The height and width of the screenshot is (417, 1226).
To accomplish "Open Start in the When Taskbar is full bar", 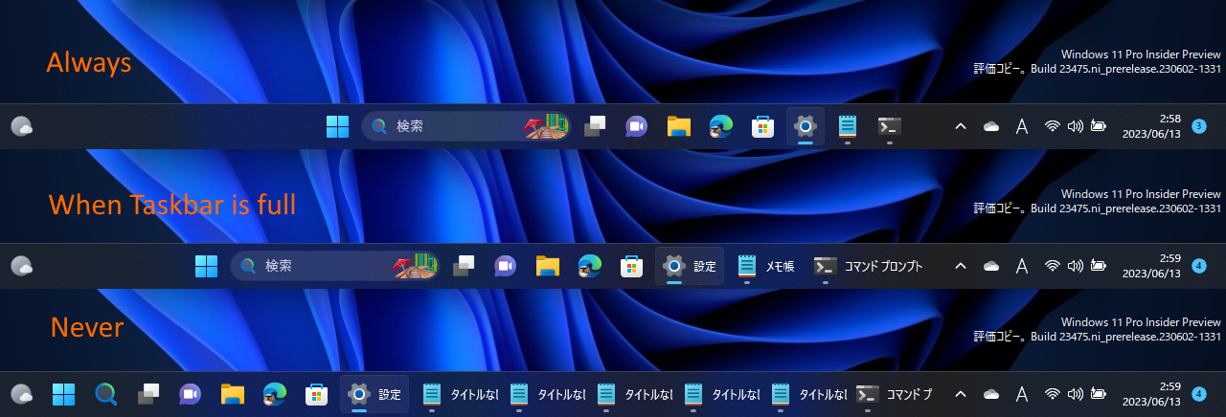I will coord(206,266).
